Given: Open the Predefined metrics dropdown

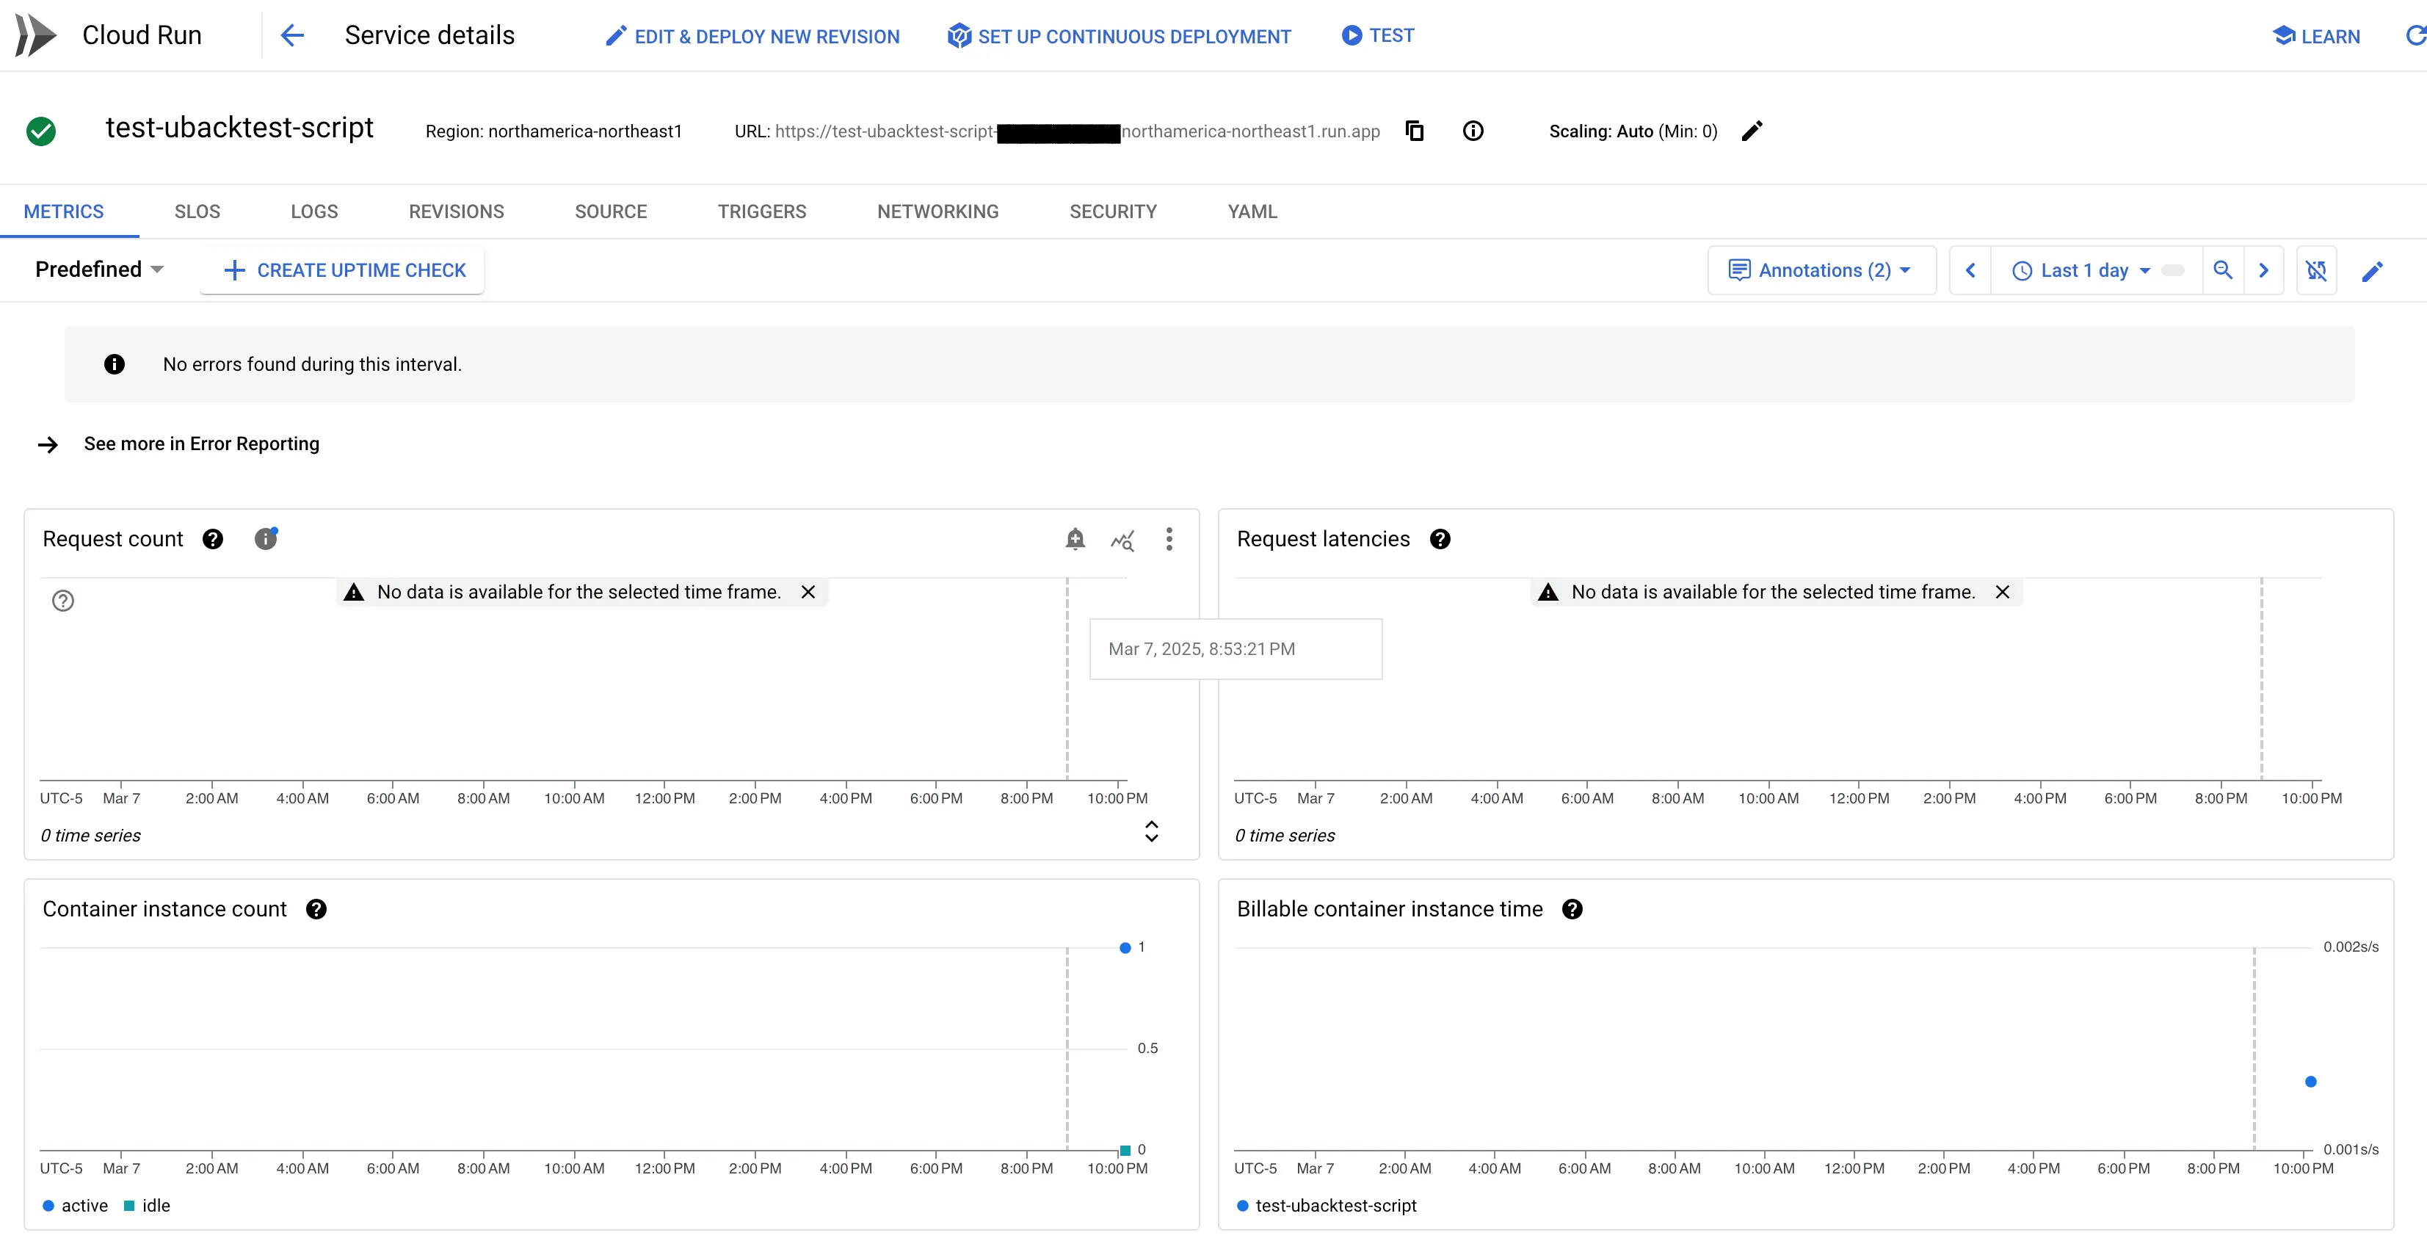Looking at the screenshot, I should [x=99, y=269].
